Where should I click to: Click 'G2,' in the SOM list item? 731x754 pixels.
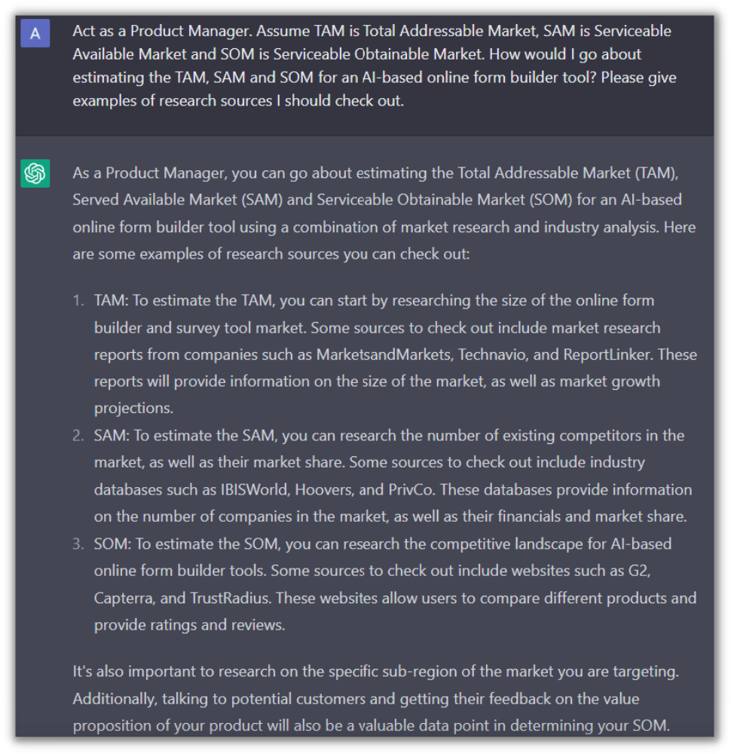pos(639,572)
